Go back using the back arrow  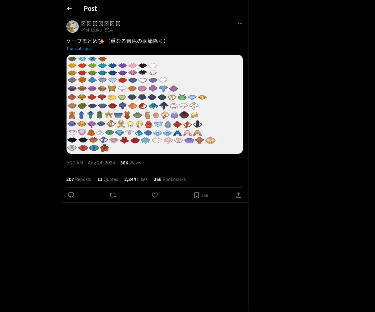tap(69, 8)
